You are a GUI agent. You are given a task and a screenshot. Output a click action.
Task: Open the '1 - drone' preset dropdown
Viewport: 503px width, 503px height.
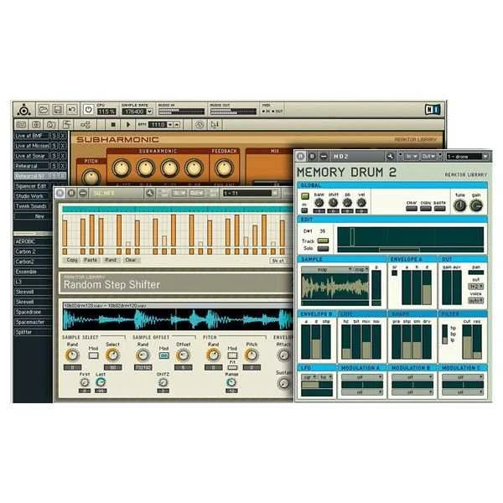(465, 156)
